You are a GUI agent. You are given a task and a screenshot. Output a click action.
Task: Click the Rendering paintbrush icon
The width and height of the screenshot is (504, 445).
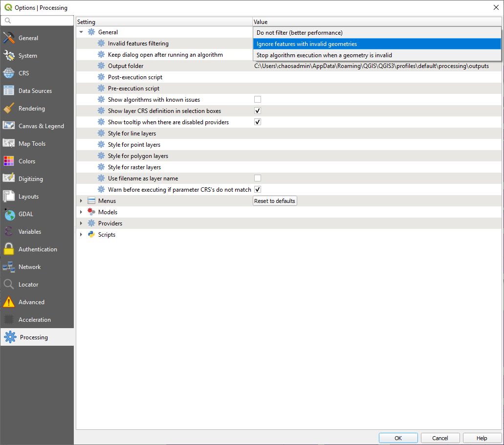(x=9, y=109)
